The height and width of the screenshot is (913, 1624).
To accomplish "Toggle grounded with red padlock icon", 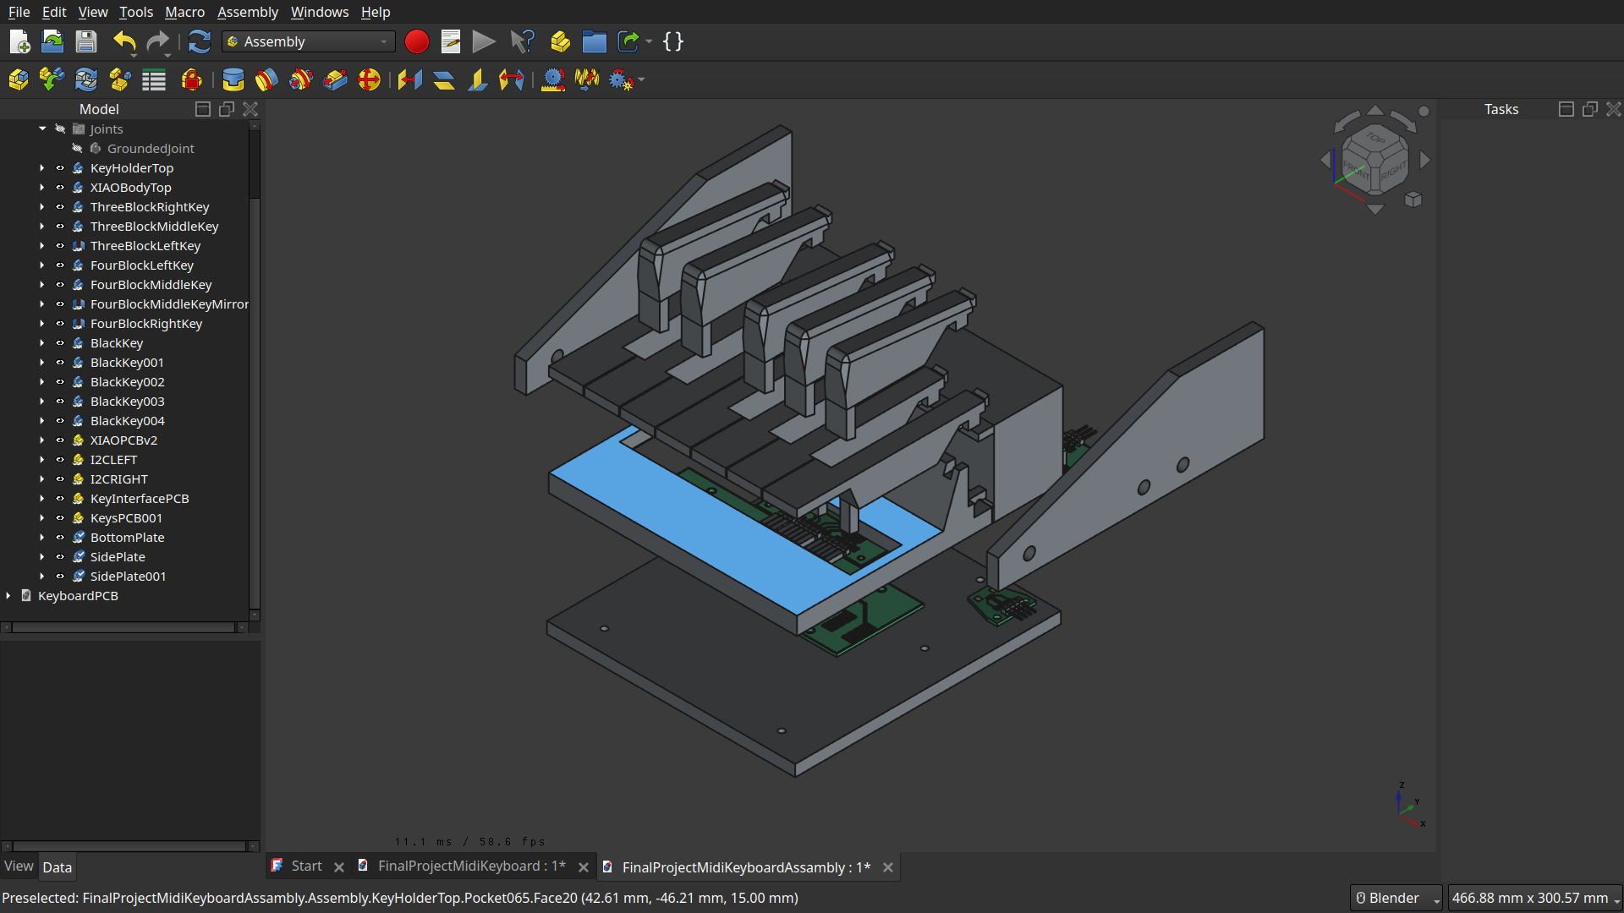I will [192, 80].
